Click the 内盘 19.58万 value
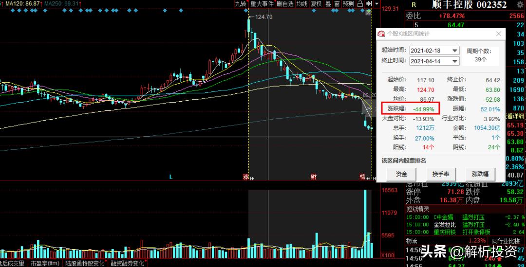Viewport: 526px width, 267px height. (x=511, y=200)
